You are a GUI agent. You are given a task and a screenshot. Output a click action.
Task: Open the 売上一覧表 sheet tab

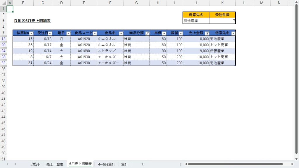tap(55, 164)
